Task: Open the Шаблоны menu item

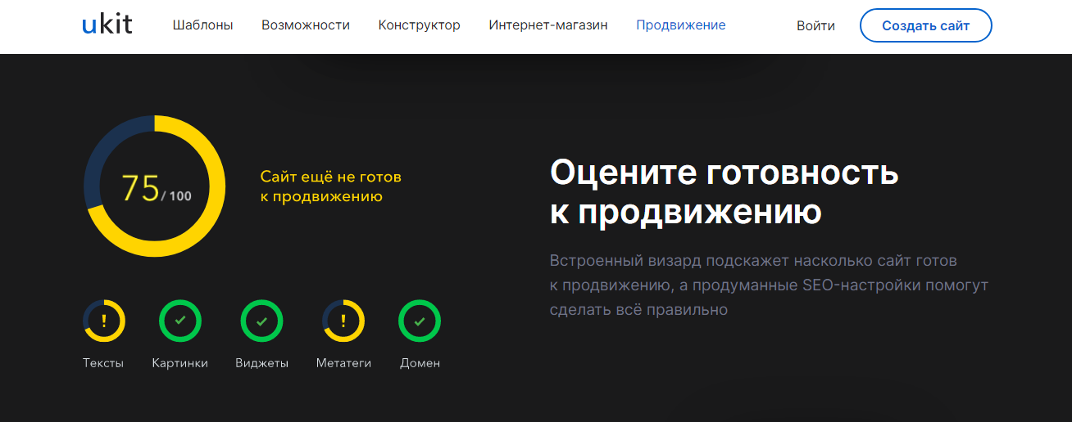Action: coord(202,25)
